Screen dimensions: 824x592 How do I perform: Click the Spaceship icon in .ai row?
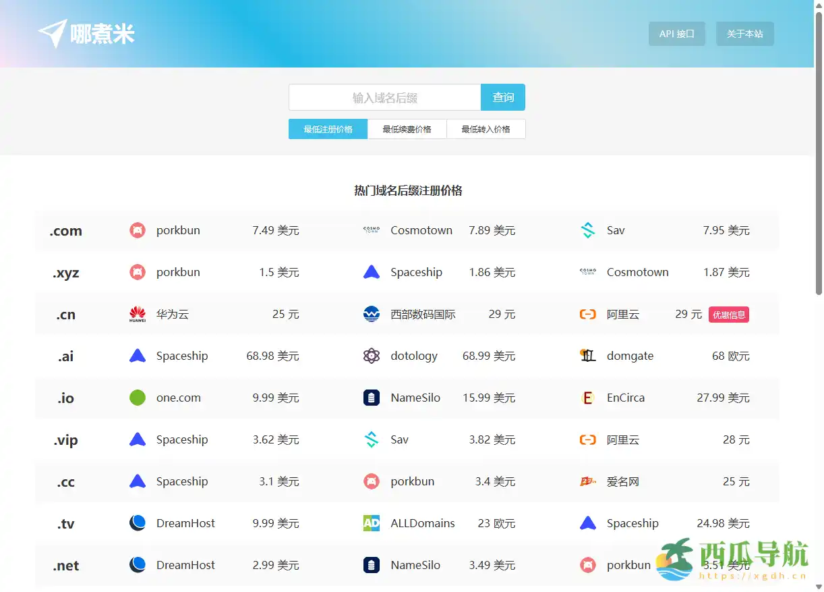(138, 356)
